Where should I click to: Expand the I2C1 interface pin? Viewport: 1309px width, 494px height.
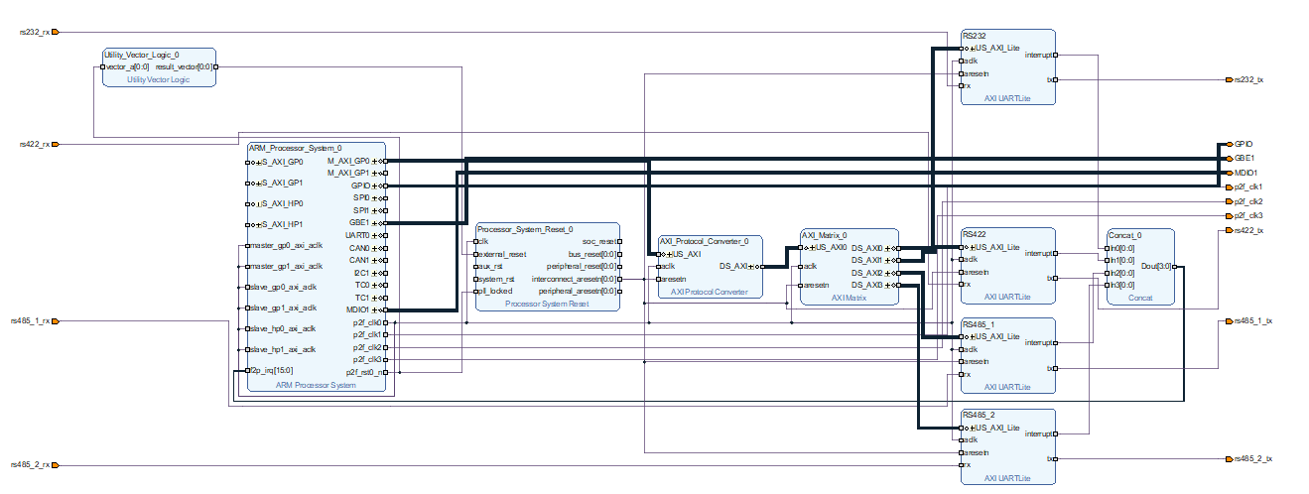point(375,273)
